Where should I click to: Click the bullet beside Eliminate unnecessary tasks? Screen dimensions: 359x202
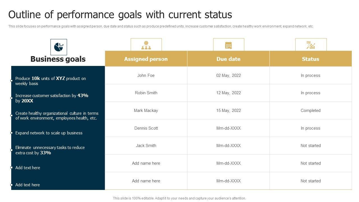pyautogui.click(x=11, y=150)
